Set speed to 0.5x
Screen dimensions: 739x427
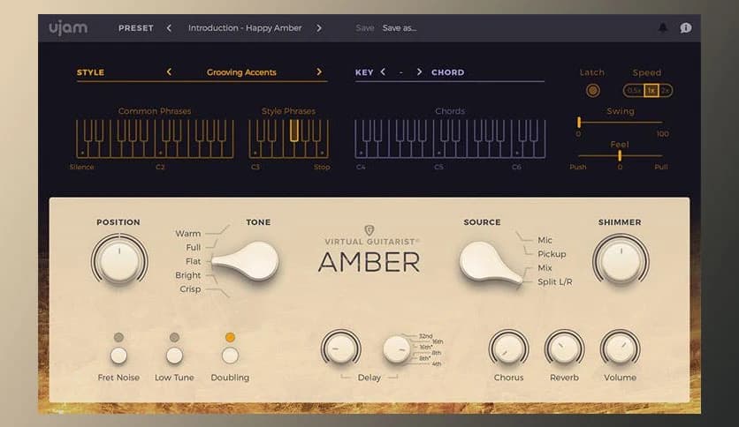(635, 90)
